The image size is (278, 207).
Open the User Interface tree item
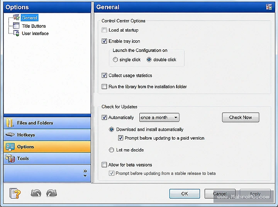click(35, 34)
